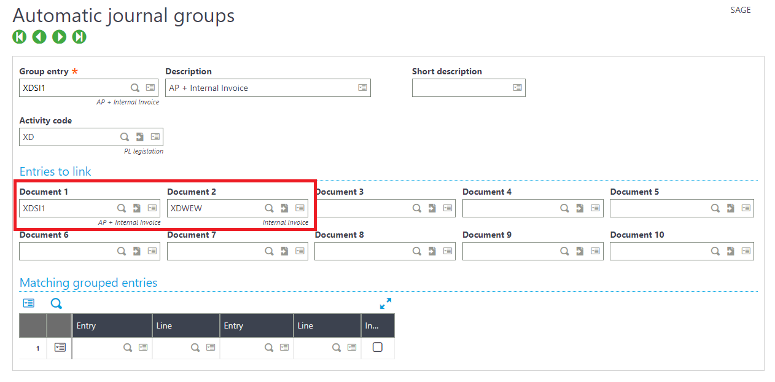
Task: Go to first record navigation arrow
Action: (20, 37)
